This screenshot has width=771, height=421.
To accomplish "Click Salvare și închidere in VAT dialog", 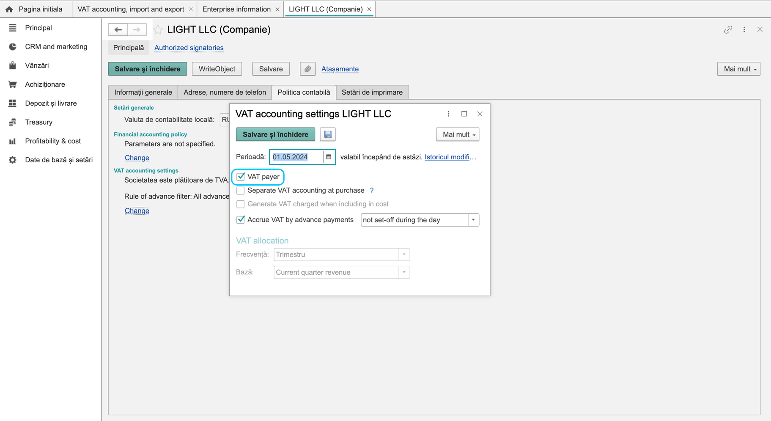I will [x=275, y=134].
